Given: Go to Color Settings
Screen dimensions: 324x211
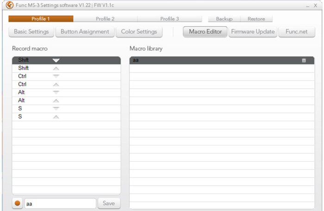Looking at the screenshot, I should (x=139, y=32).
